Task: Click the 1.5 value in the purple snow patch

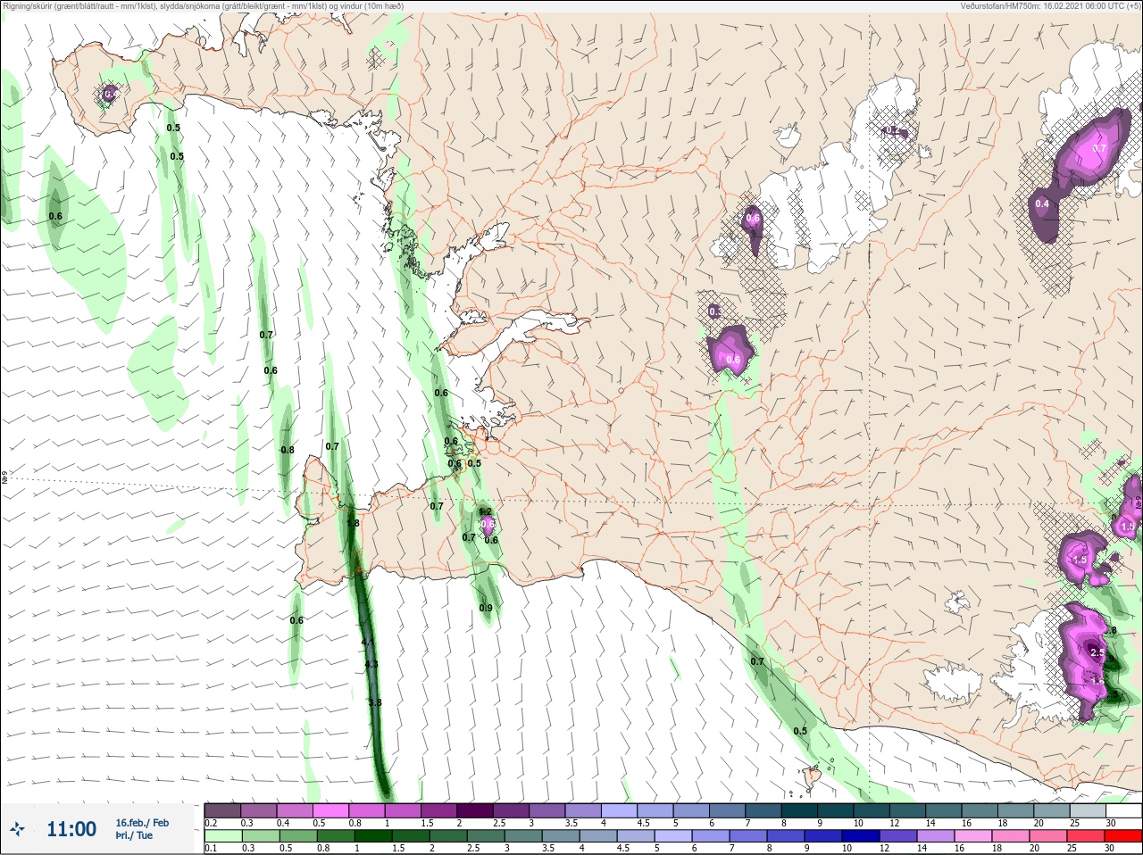Action: coord(1079,560)
